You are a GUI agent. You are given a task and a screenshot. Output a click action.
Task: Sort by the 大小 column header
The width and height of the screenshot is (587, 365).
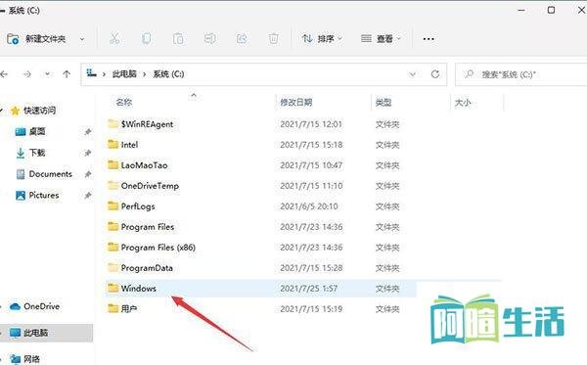click(463, 102)
